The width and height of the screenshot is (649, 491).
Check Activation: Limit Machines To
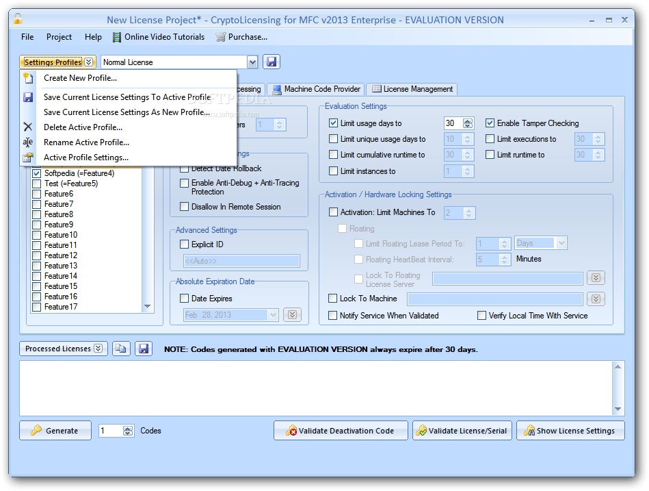pyautogui.click(x=333, y=212)
